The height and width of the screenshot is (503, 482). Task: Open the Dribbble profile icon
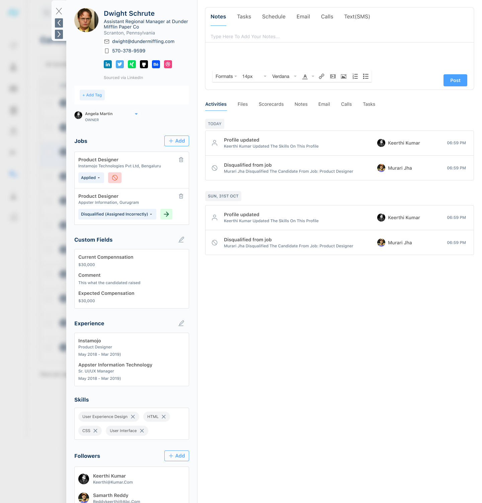tap(168, 64)
